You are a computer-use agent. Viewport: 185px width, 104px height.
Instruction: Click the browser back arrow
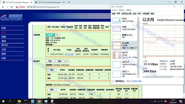(x=3, y=7)
